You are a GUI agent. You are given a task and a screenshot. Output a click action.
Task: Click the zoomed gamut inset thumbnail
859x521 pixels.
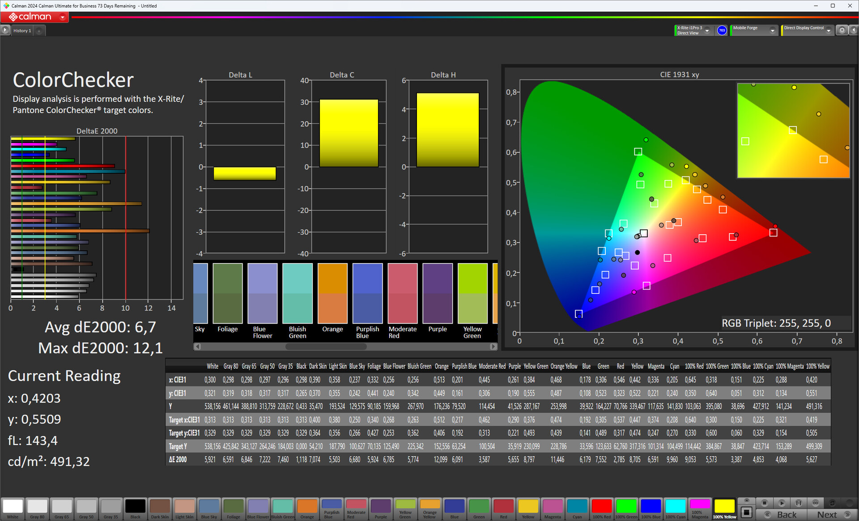tap(793, 130)
